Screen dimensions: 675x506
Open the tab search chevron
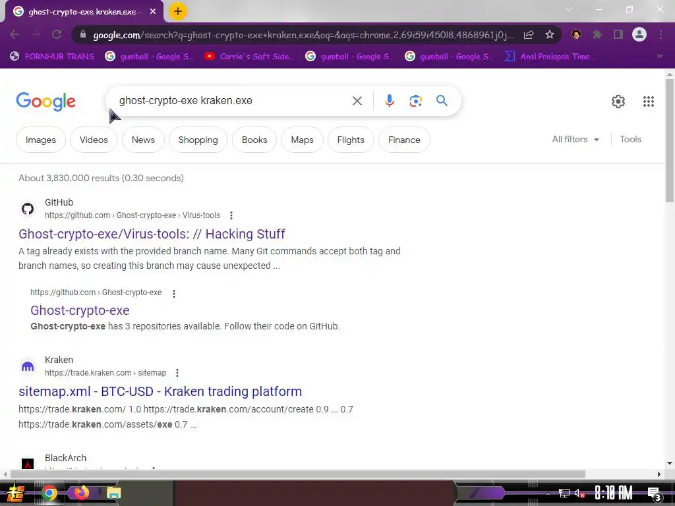click(x=569, y=9)
